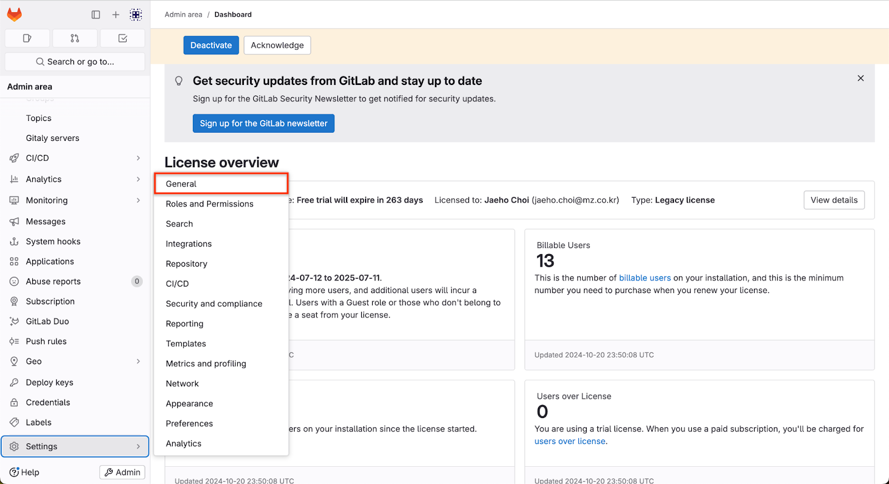889x484 pixels.
Task: Select Search in Settings flyout
Action: point(221,224)
